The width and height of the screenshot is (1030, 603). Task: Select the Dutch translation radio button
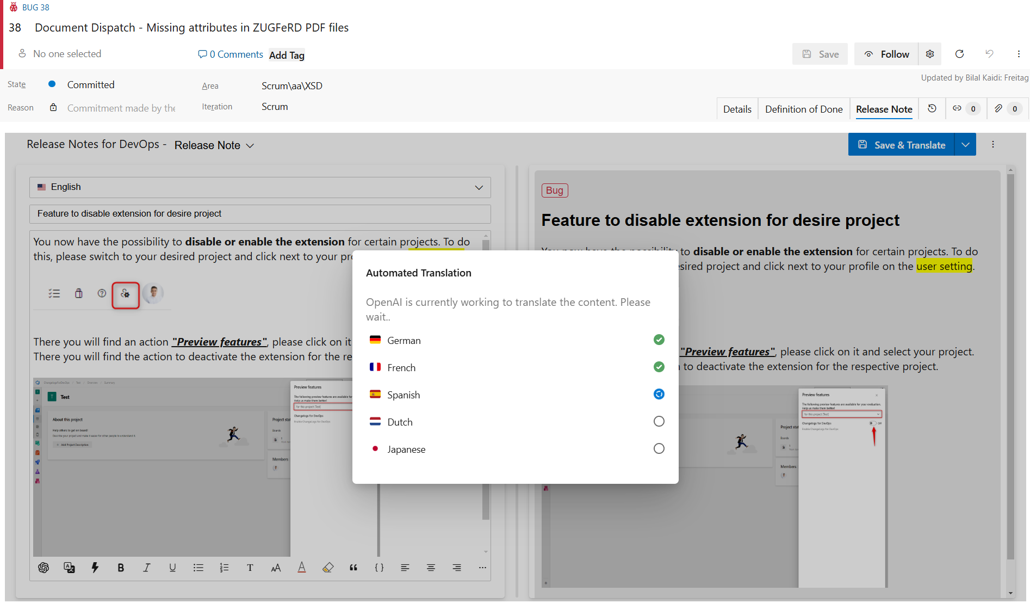tap(659, 421)
